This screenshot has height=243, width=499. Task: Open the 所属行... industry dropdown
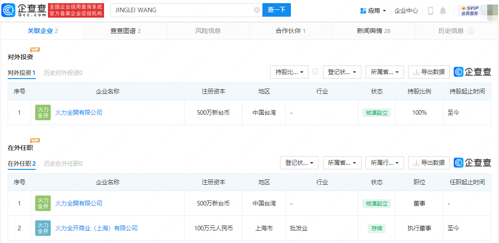pyautogui.click(x=385, y=163)
